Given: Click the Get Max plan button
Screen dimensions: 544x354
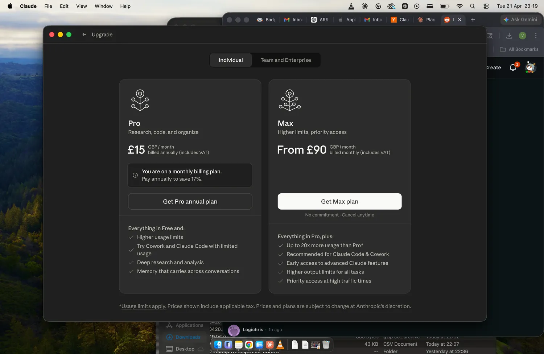Looking at the screenshot, I should [339, 202].
